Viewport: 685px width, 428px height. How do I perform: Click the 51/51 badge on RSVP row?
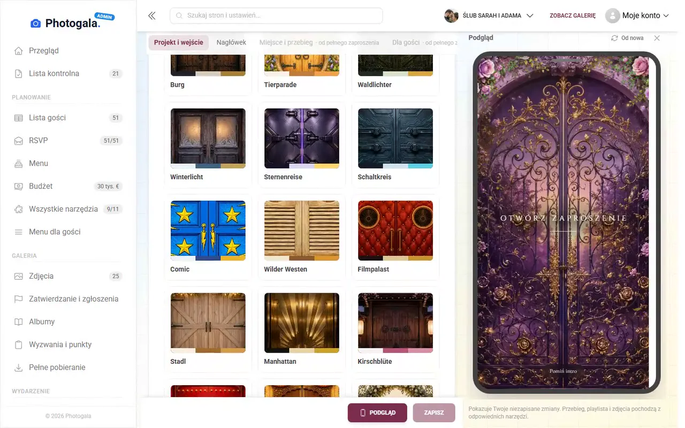(111, 141)
